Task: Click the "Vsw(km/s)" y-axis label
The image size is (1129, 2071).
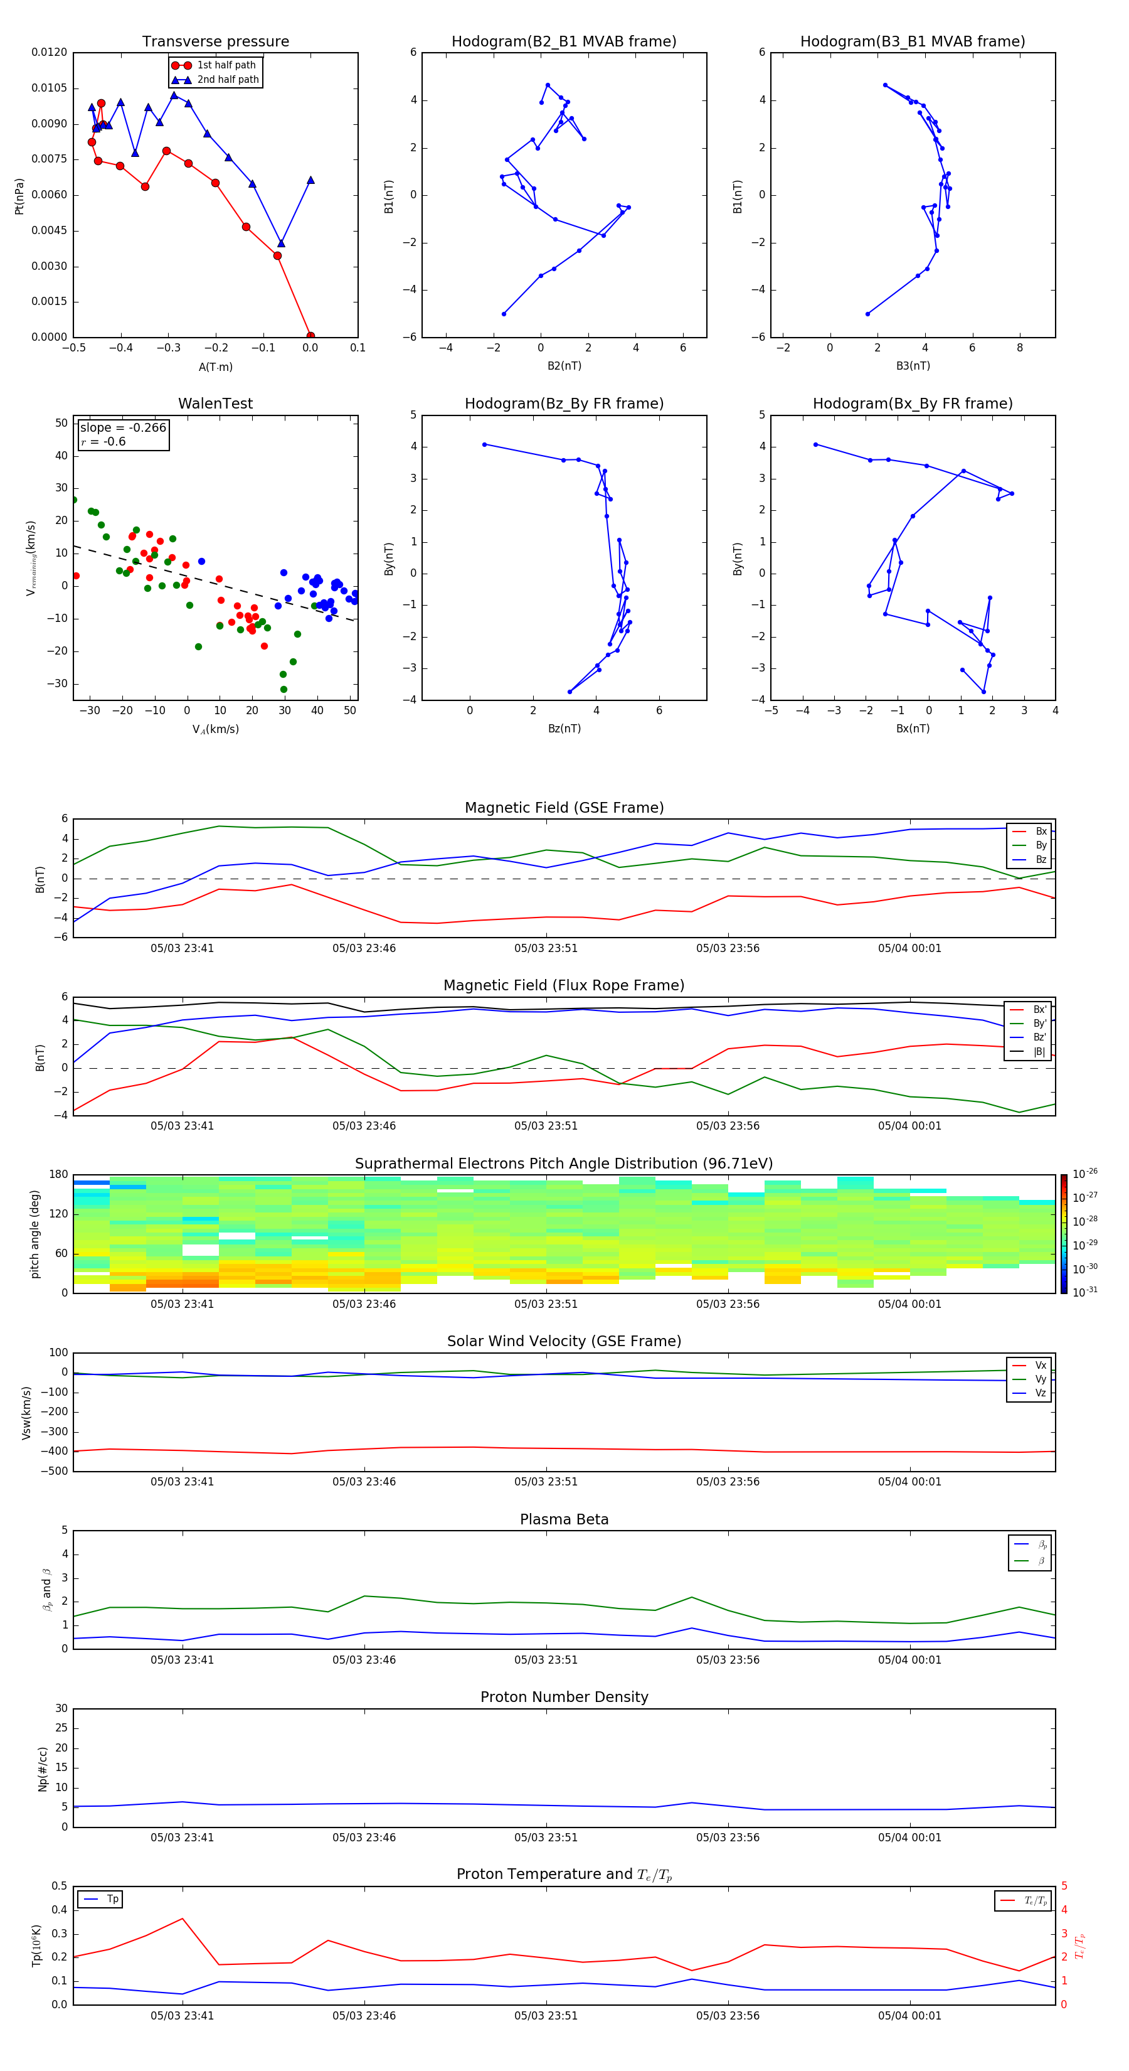Action: 26,1413
